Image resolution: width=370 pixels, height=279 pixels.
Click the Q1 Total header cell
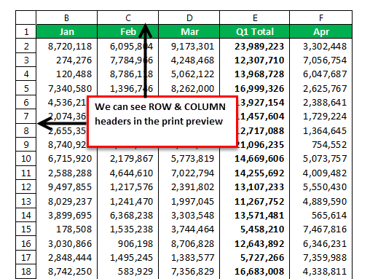coord(254,31)
